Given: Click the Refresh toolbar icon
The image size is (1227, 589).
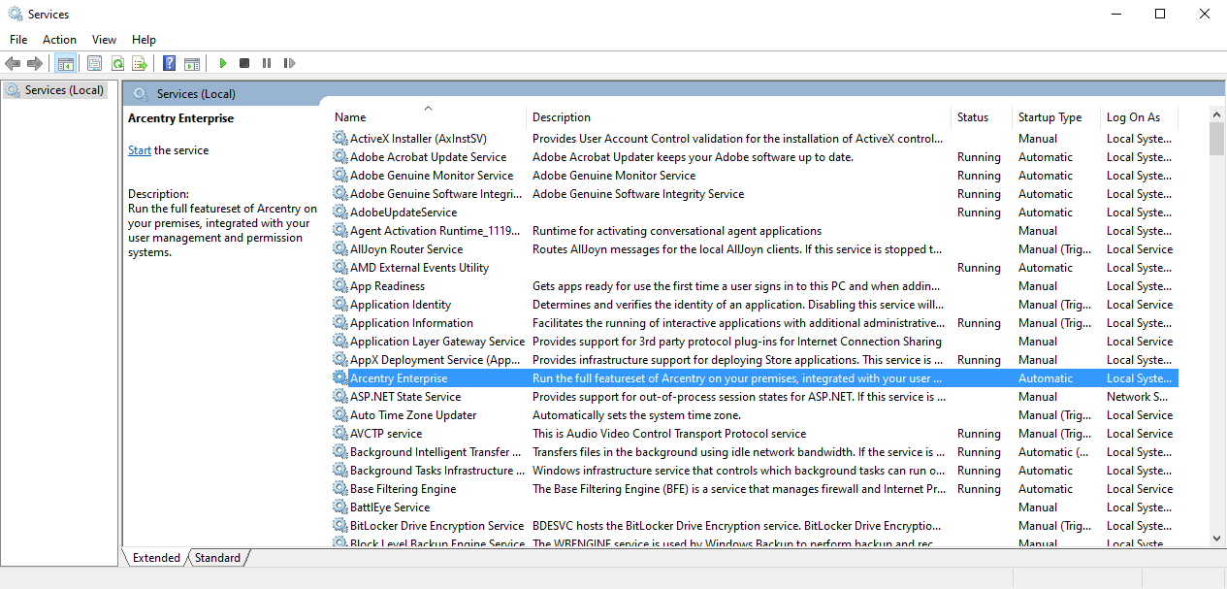Looking at the screenshot, I should 117,63.
